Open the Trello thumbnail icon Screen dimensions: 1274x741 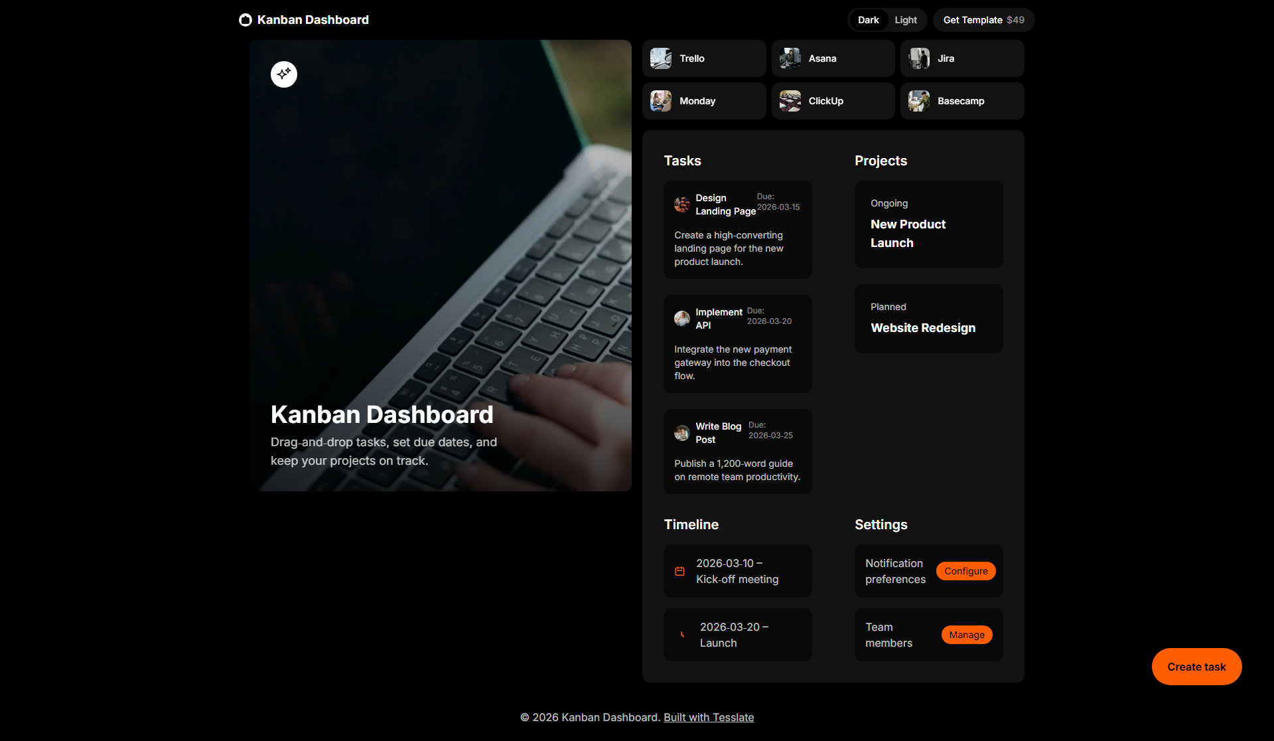(x=661, y=58)
